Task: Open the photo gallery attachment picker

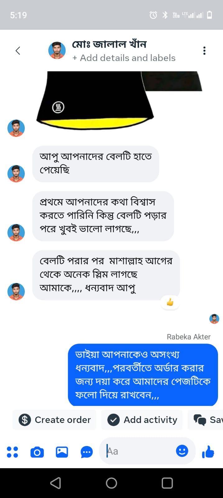Action: coord(62,452)
